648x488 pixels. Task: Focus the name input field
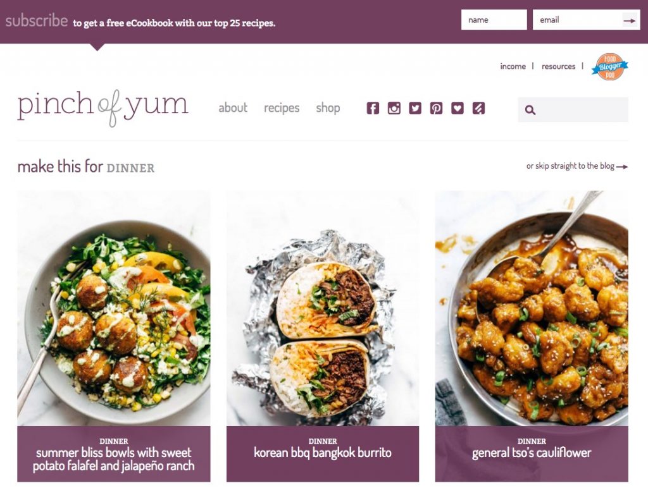click(x=494, y=20)
